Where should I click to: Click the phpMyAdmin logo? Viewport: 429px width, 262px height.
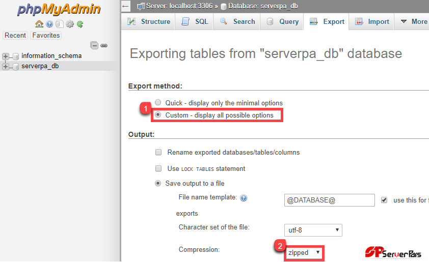(59, 9)
